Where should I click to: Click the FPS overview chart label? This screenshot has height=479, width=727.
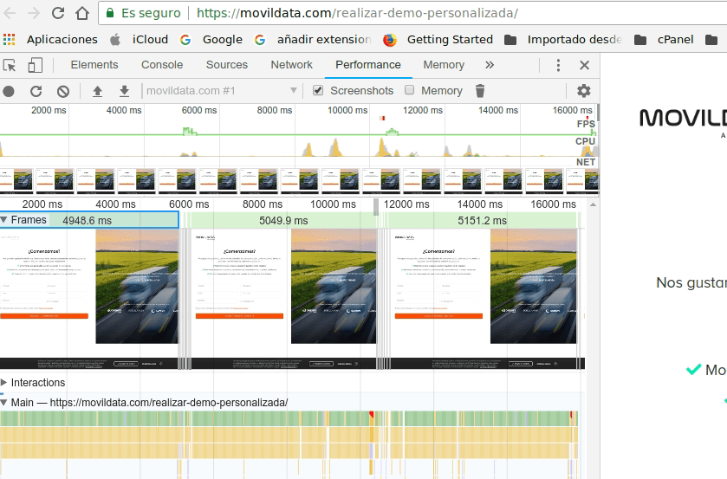click(x=586, y=124)
